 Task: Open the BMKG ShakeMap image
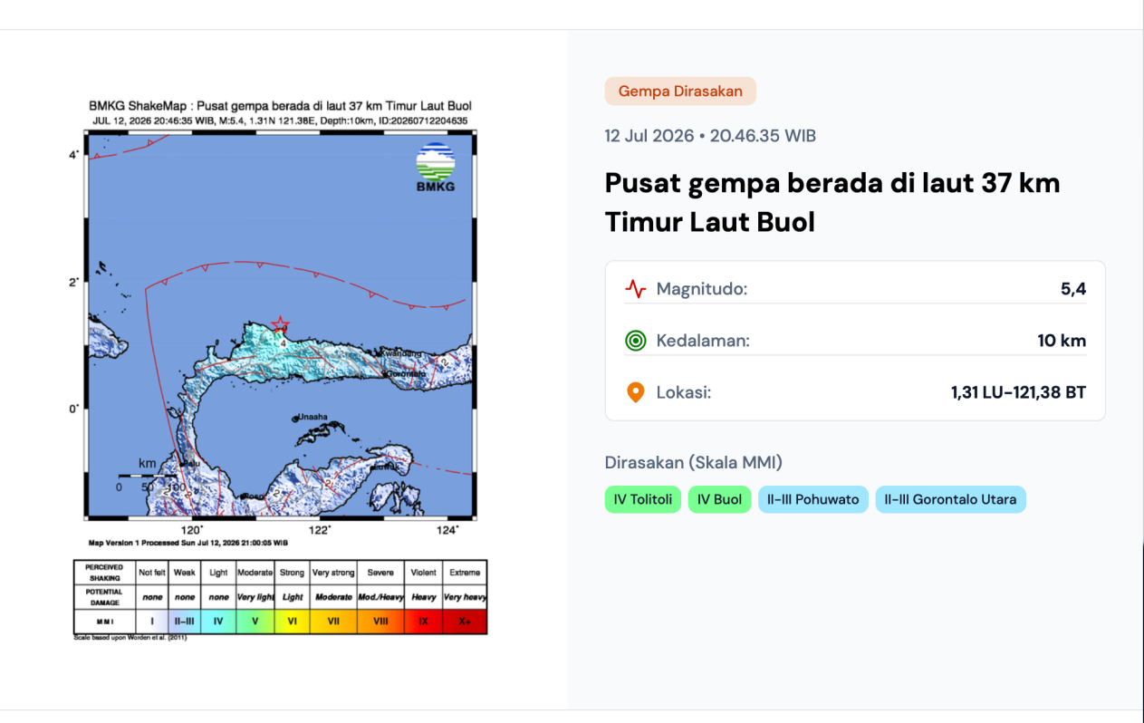coord(281,370)
